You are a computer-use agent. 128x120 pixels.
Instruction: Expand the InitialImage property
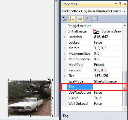pos(64,31)
